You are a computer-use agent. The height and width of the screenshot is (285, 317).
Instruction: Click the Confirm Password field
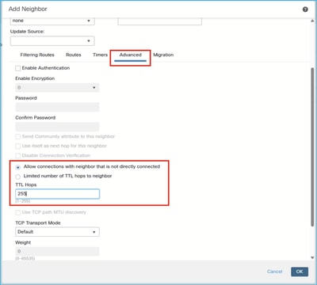click(57, 127)
